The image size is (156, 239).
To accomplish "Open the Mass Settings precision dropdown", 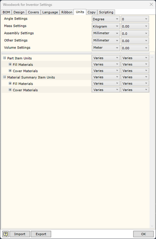I will [x=135, y=26].
